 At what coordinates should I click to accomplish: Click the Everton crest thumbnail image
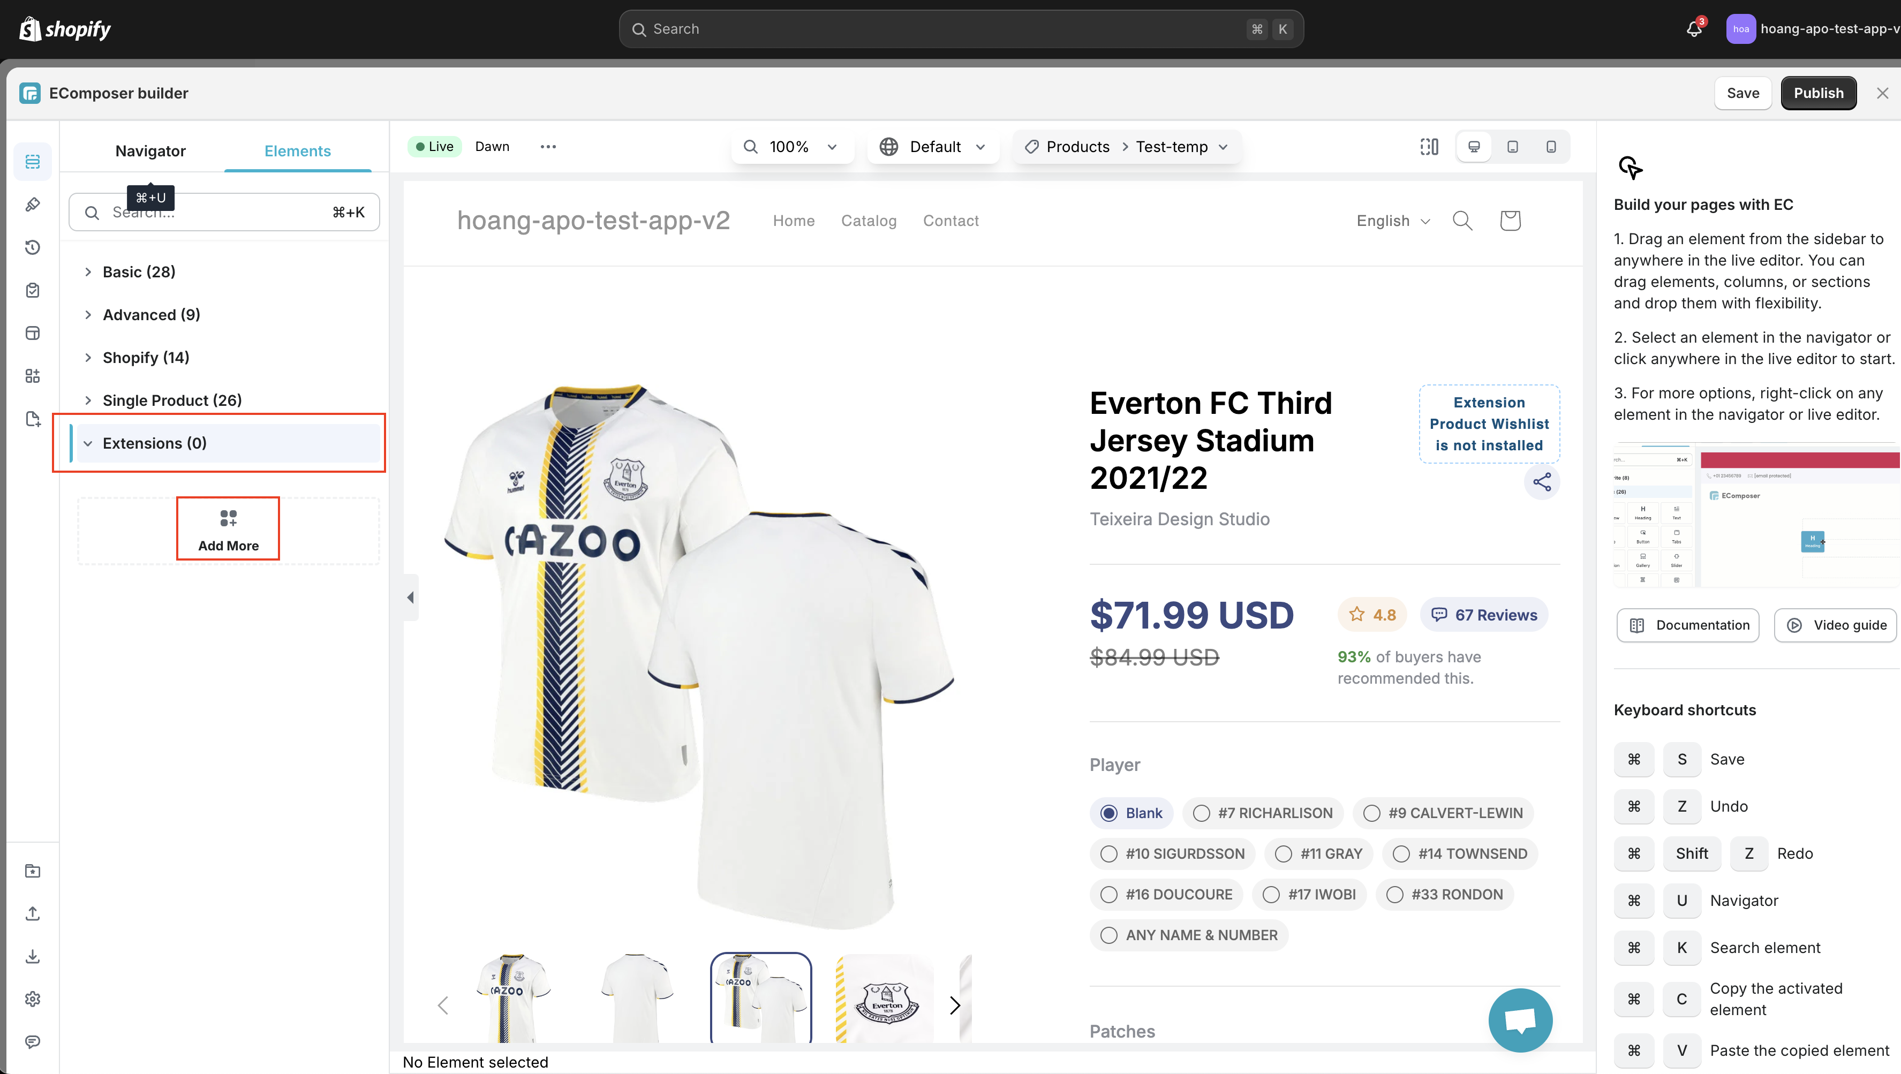pyautogui.click(x=886, y=999)
